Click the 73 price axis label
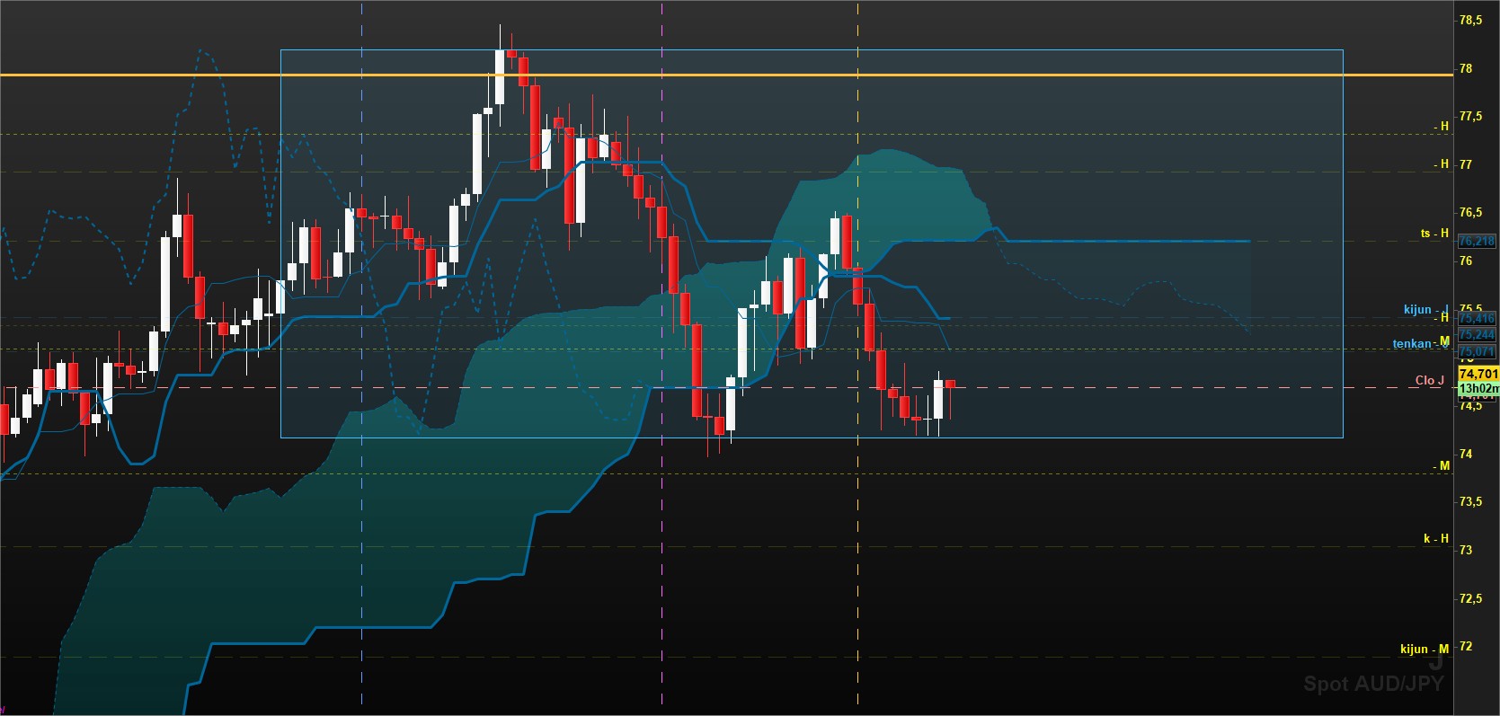This screenshot has height=716, width=1500. click(1466, 550)
